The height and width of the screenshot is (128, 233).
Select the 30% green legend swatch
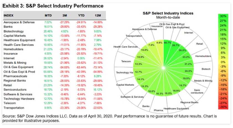[223, 16]
